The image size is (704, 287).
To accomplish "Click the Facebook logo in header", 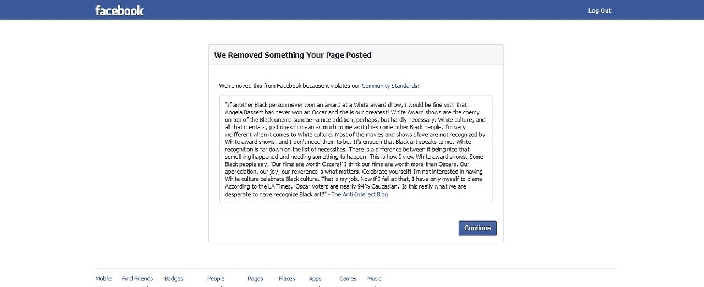I will 119,10.
